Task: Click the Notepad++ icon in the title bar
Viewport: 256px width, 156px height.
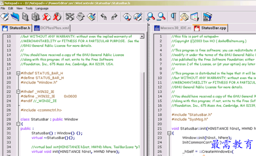Action: (x=2, y=3)
